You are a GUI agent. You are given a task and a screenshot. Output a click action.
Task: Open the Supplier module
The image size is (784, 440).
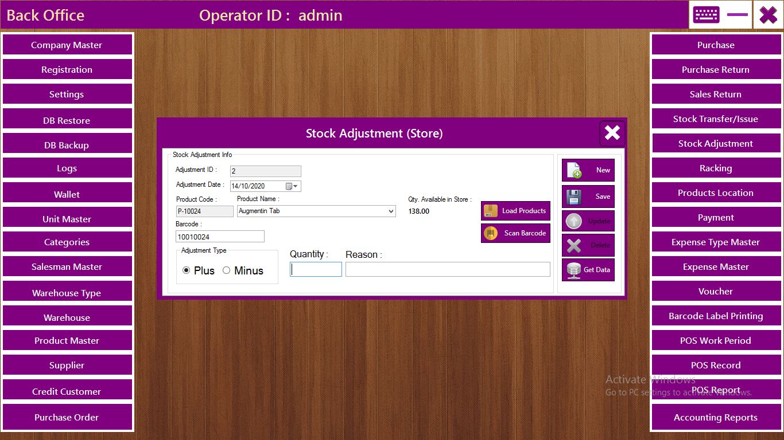(67, 365)
